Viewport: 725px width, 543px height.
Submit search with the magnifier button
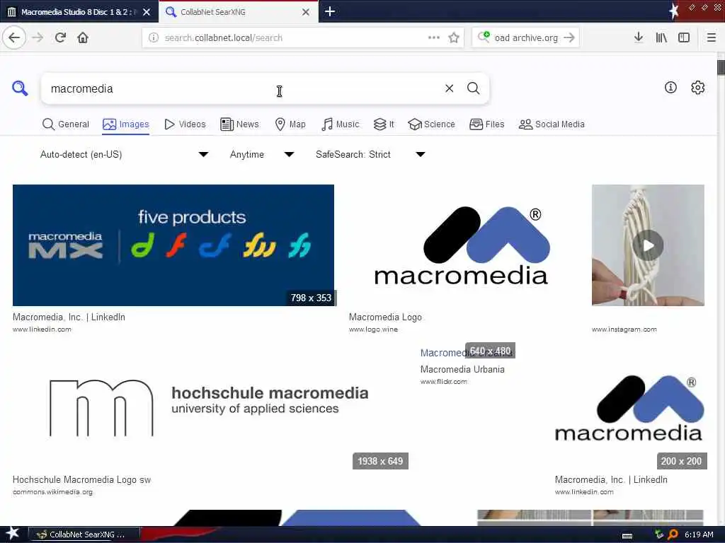473,88
